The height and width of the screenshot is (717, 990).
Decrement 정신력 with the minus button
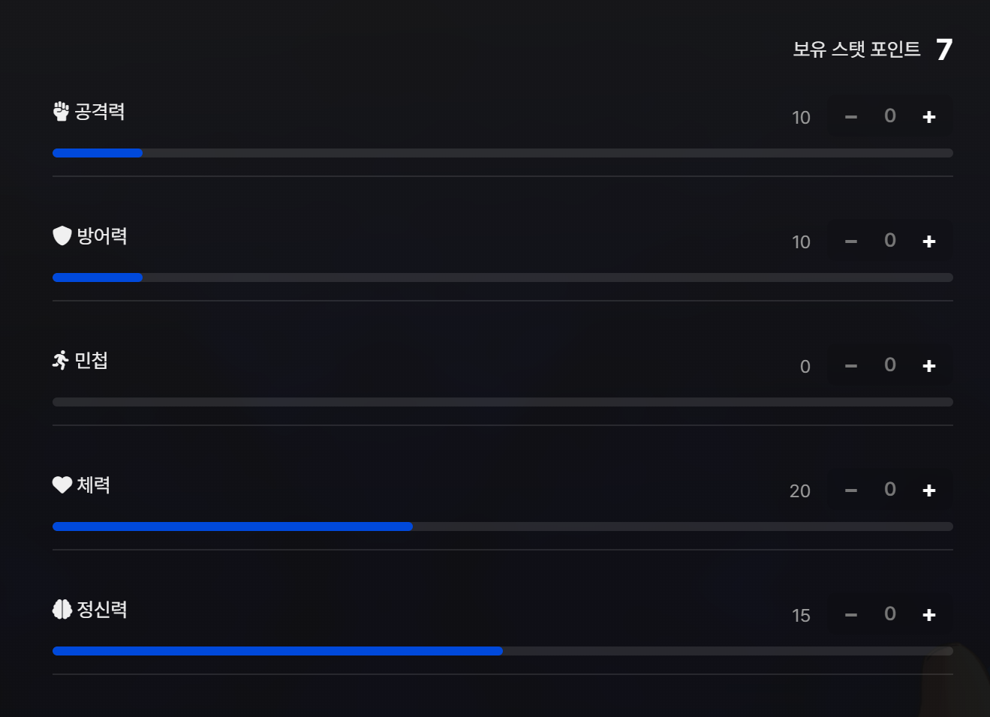[850, 615]
